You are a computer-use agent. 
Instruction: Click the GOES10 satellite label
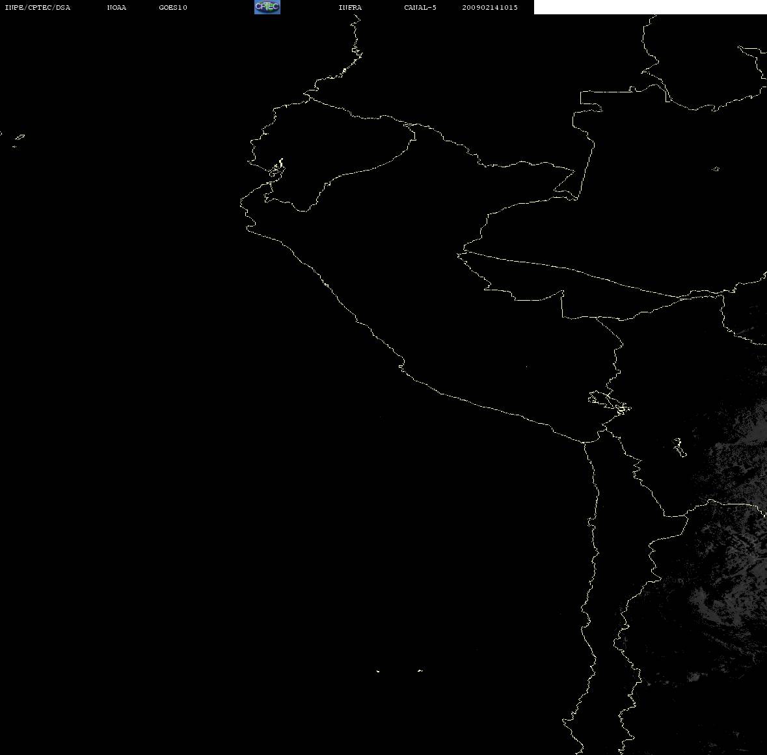tap(172, 7)
